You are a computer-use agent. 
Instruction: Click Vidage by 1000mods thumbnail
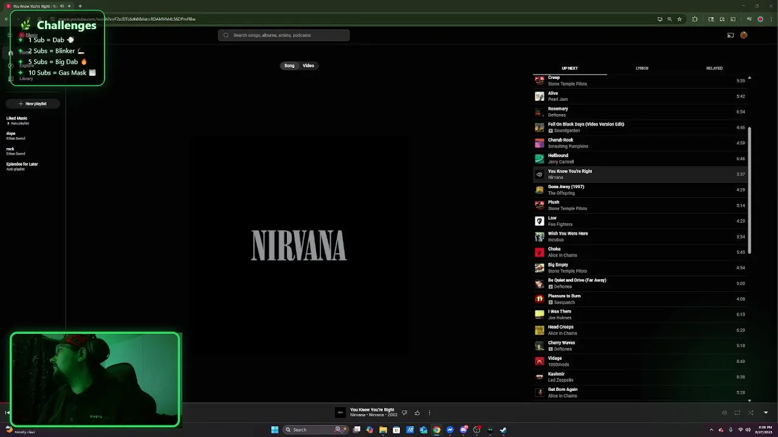539,361
